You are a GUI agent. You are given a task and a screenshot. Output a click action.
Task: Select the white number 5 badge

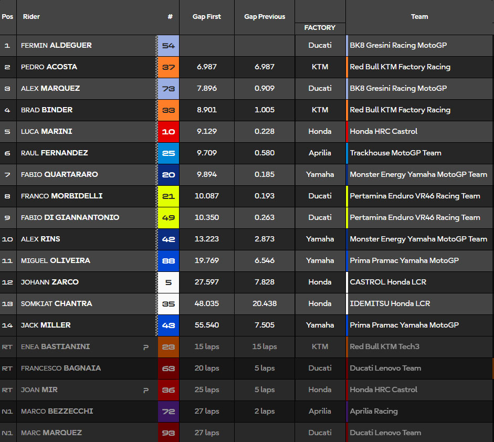169,282
